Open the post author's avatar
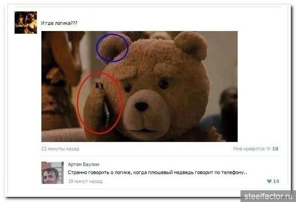 (26, 23)
